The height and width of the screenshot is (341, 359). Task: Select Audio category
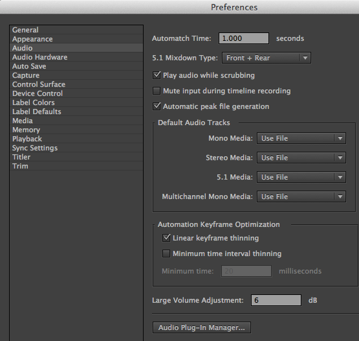76,48
